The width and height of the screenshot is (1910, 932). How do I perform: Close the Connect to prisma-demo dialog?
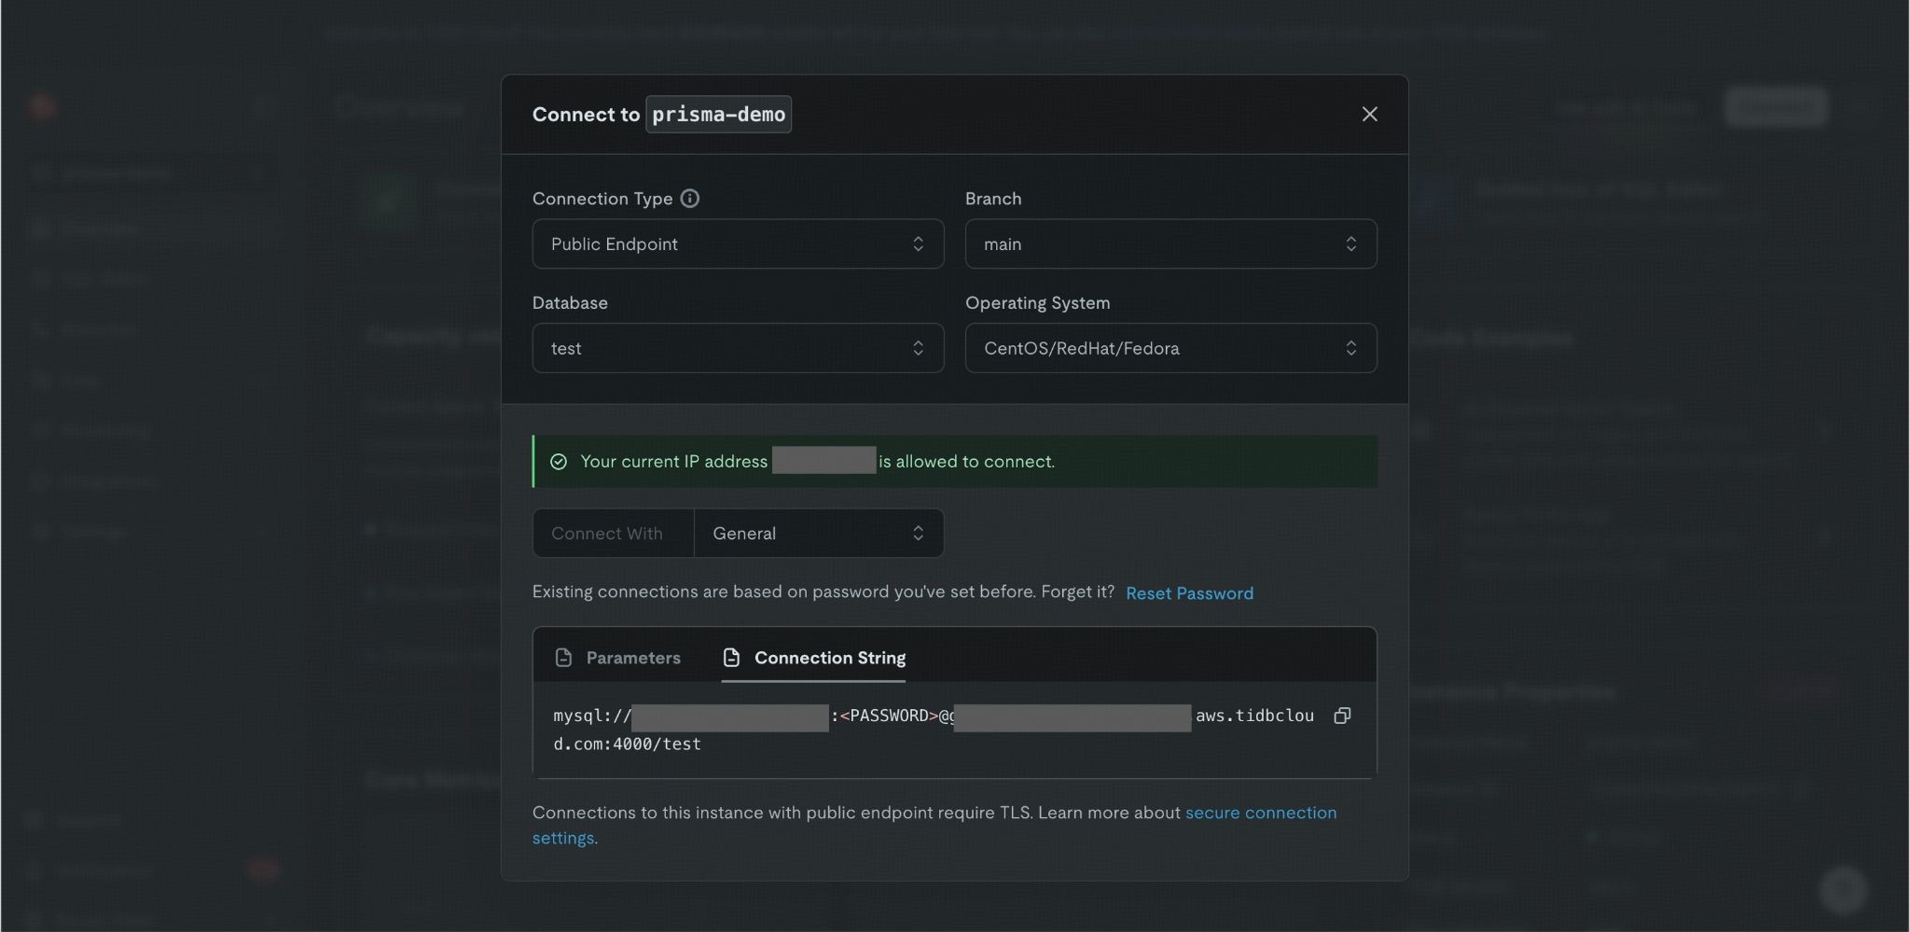(x=1369, y=114)
